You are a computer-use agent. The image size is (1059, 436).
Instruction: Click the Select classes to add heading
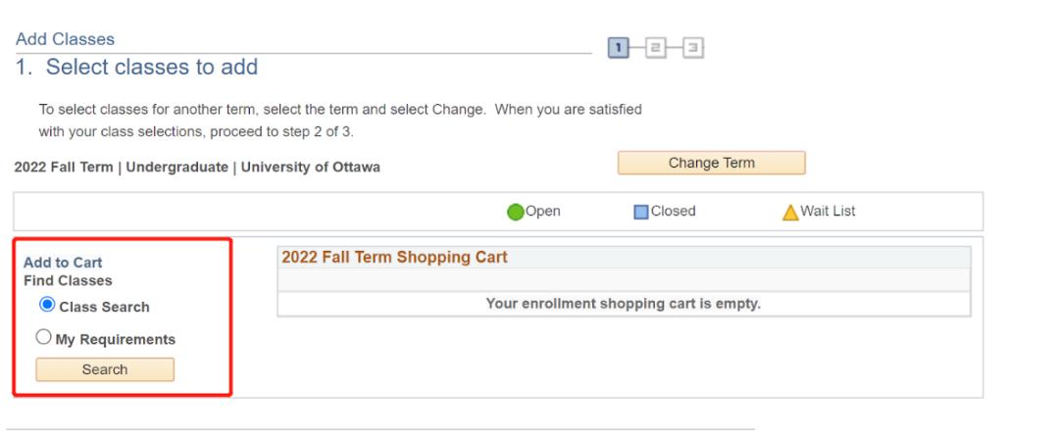click(151, 68)
